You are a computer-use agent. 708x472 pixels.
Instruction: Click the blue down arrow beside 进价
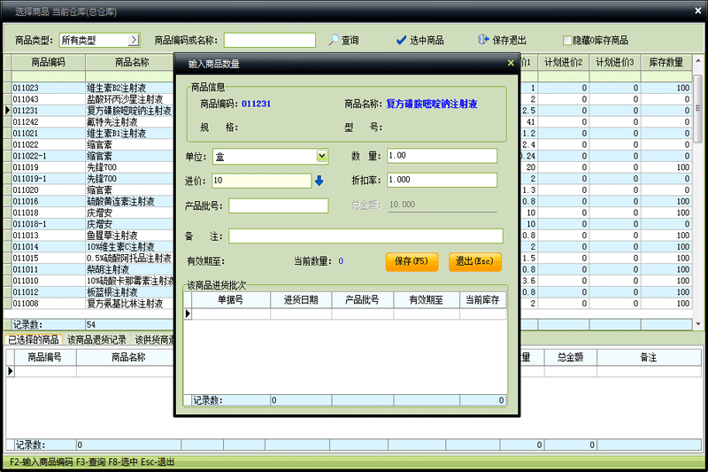[319, 181]
